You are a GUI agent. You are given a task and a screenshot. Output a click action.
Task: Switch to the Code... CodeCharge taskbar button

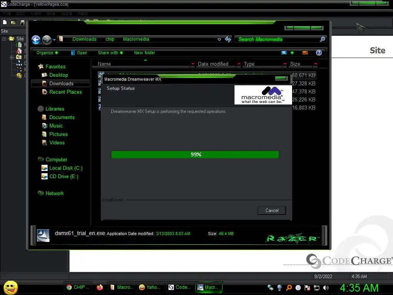pos(180,287)
